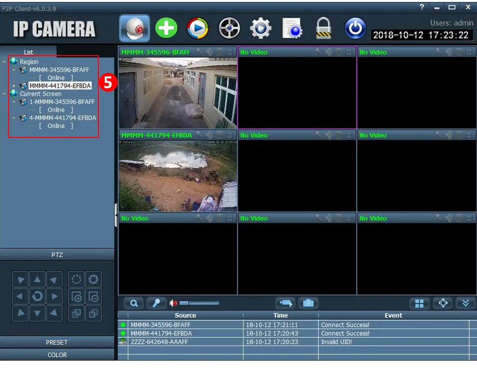Open the log document icon
Viewport: 477px width, 372px height.
(x=292, y=28)
